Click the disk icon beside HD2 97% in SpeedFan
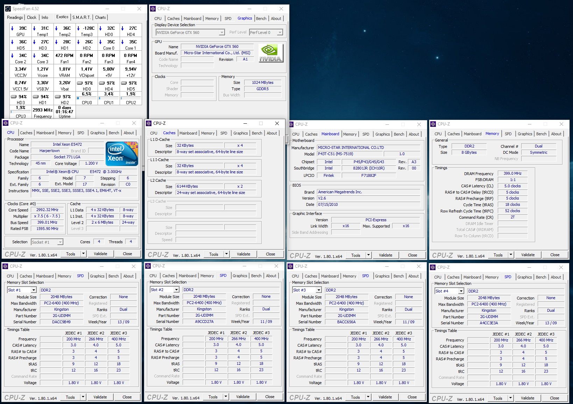The height and width of the screenshot is (404, 573). 58,97
